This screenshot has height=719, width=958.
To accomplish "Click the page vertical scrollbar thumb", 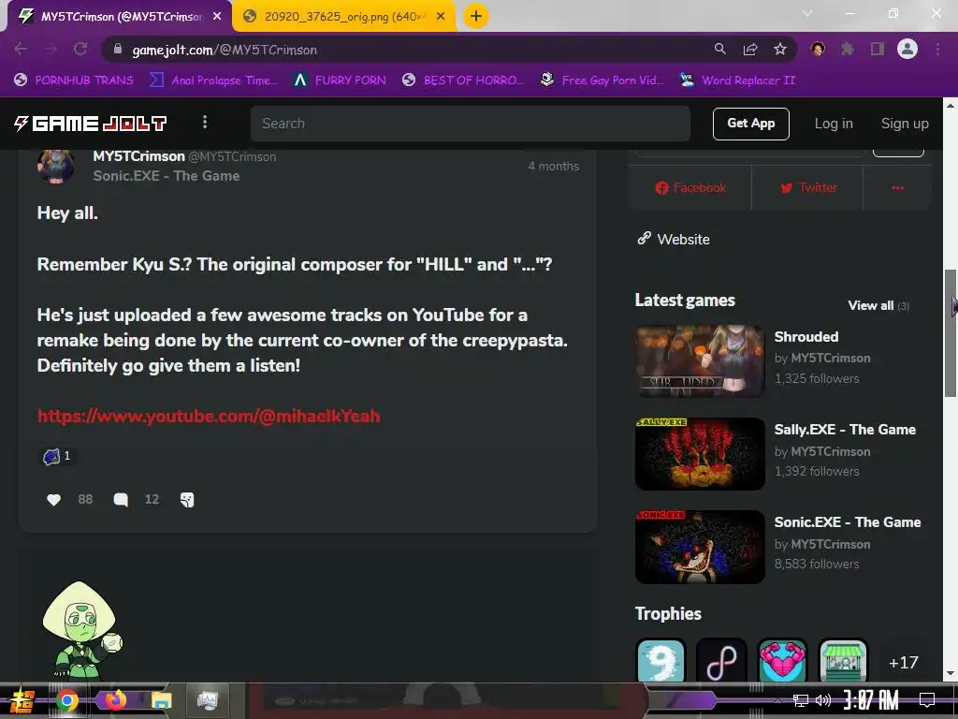I will [x=951, y=333].
